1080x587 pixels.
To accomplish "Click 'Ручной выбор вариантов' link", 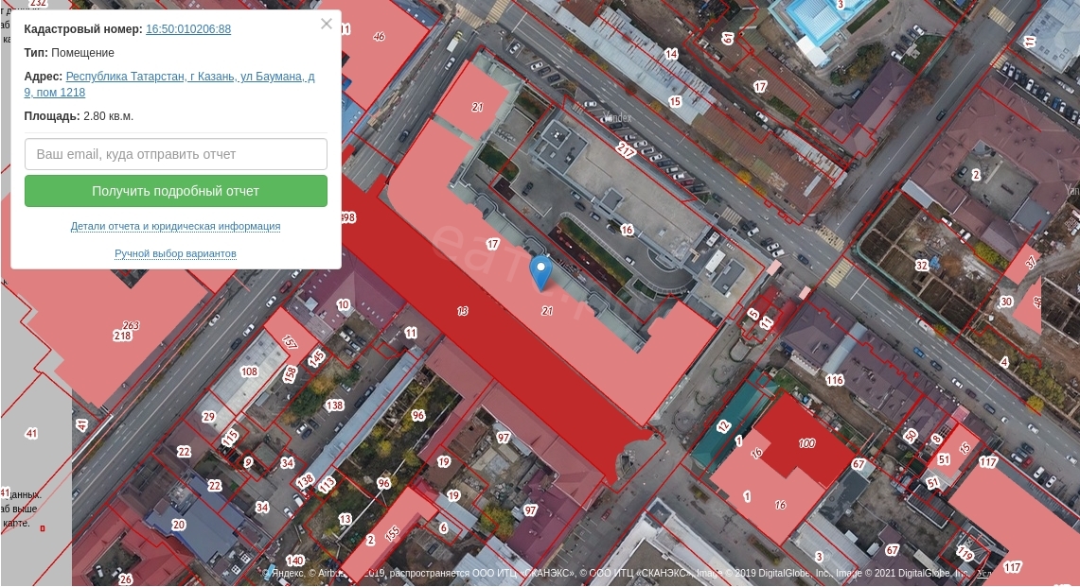I will point(175,254).
